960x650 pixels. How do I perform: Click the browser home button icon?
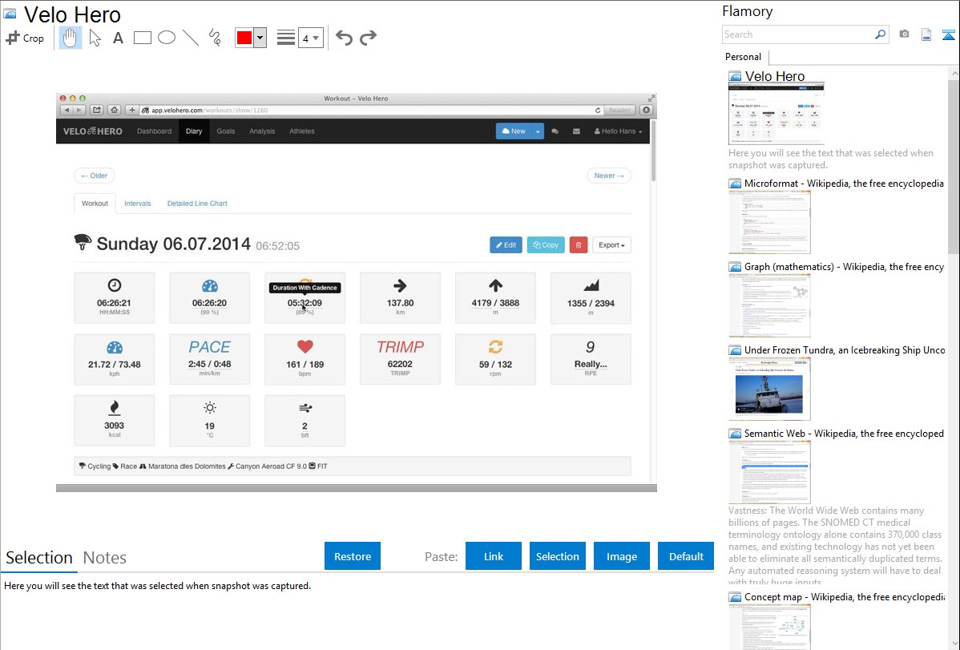pyautogui.click(x=114, y=111)
